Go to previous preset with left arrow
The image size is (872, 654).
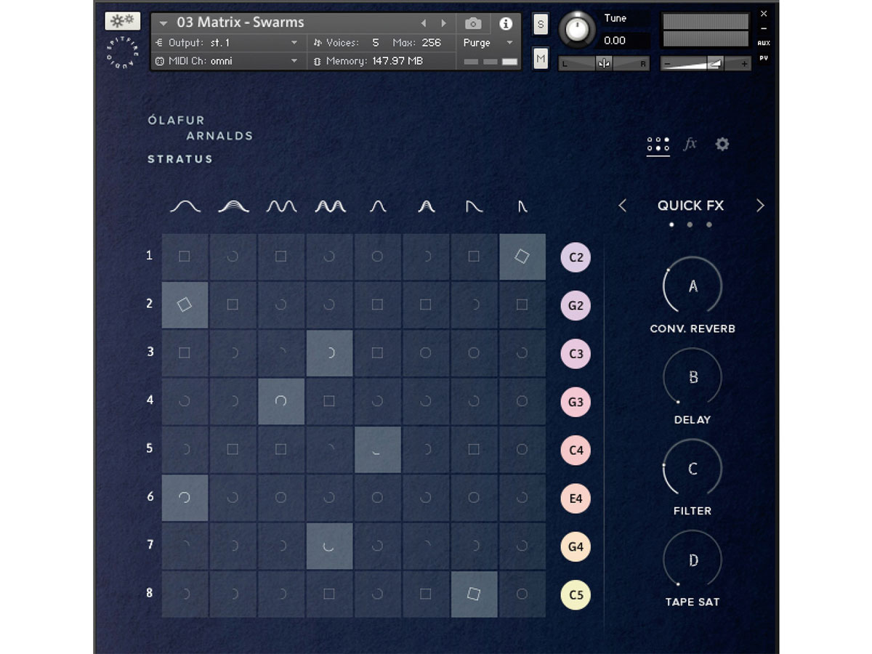pos(424,23)
